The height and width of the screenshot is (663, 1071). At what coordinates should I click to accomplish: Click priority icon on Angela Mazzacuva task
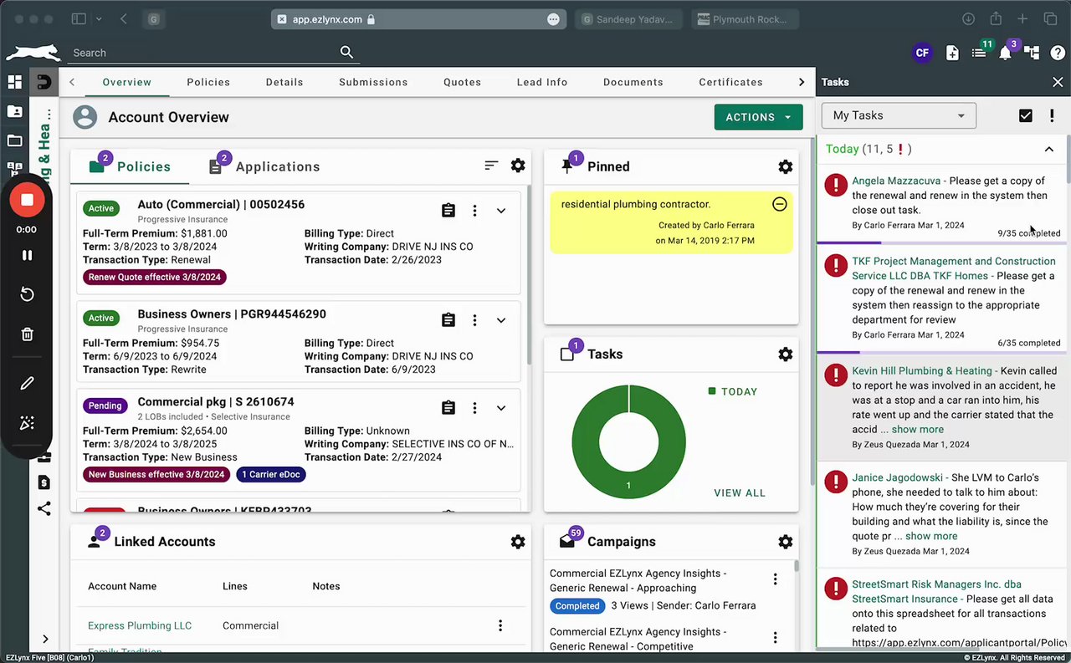pyautogui.click(x=835, y=186)
